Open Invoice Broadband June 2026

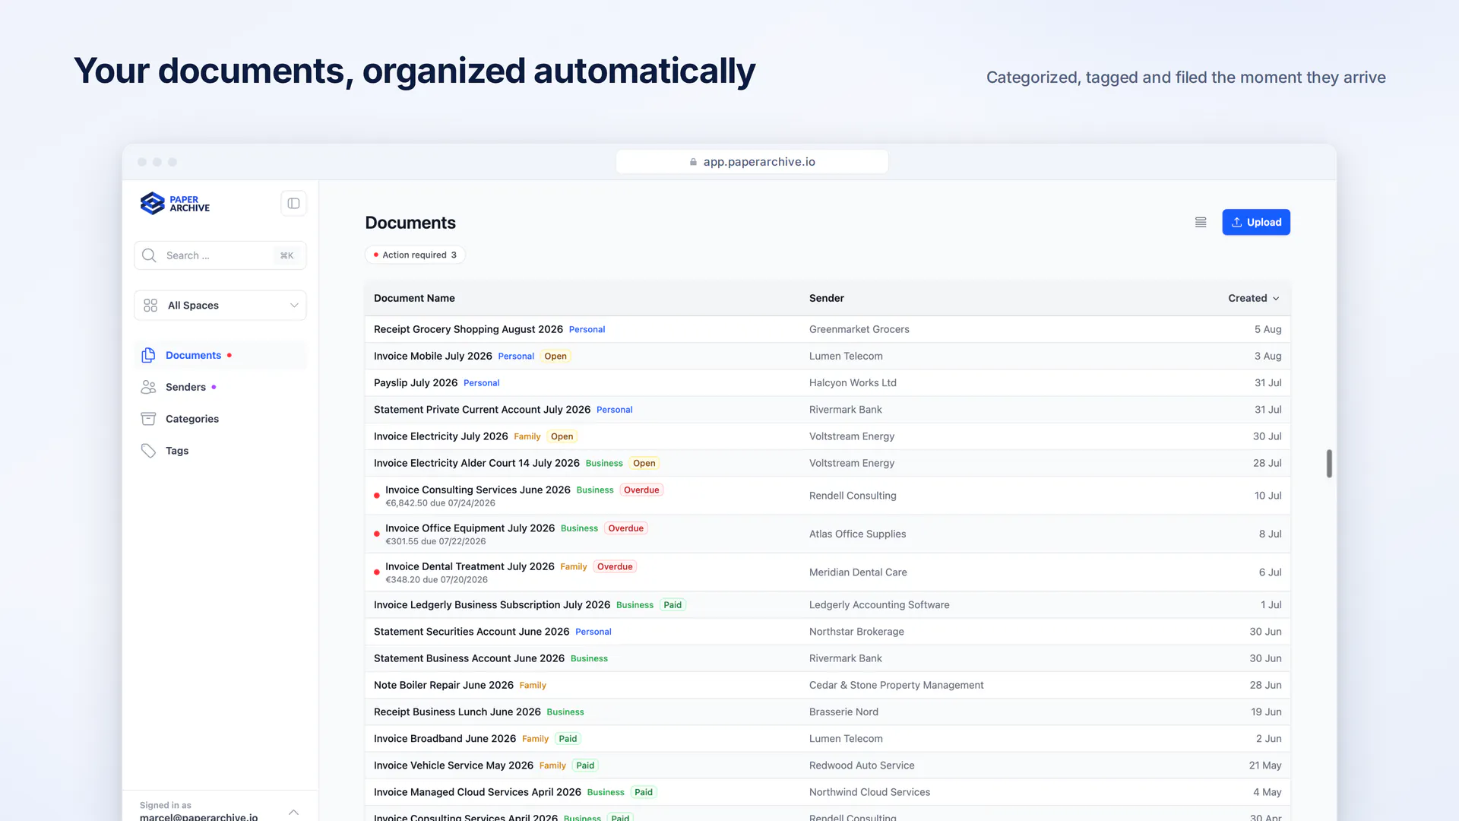(x=445, y=739)
